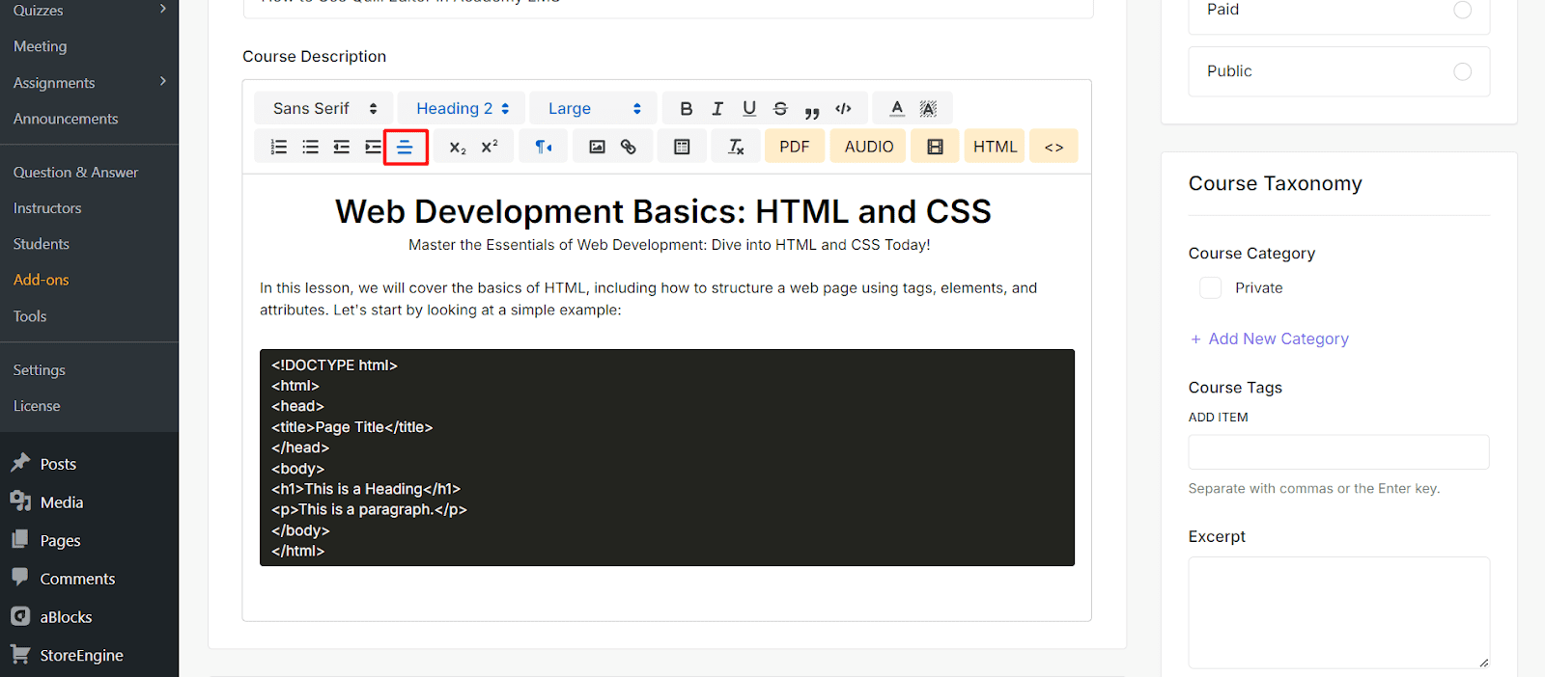
Task: Insert a numbered list
Action: 279,147
